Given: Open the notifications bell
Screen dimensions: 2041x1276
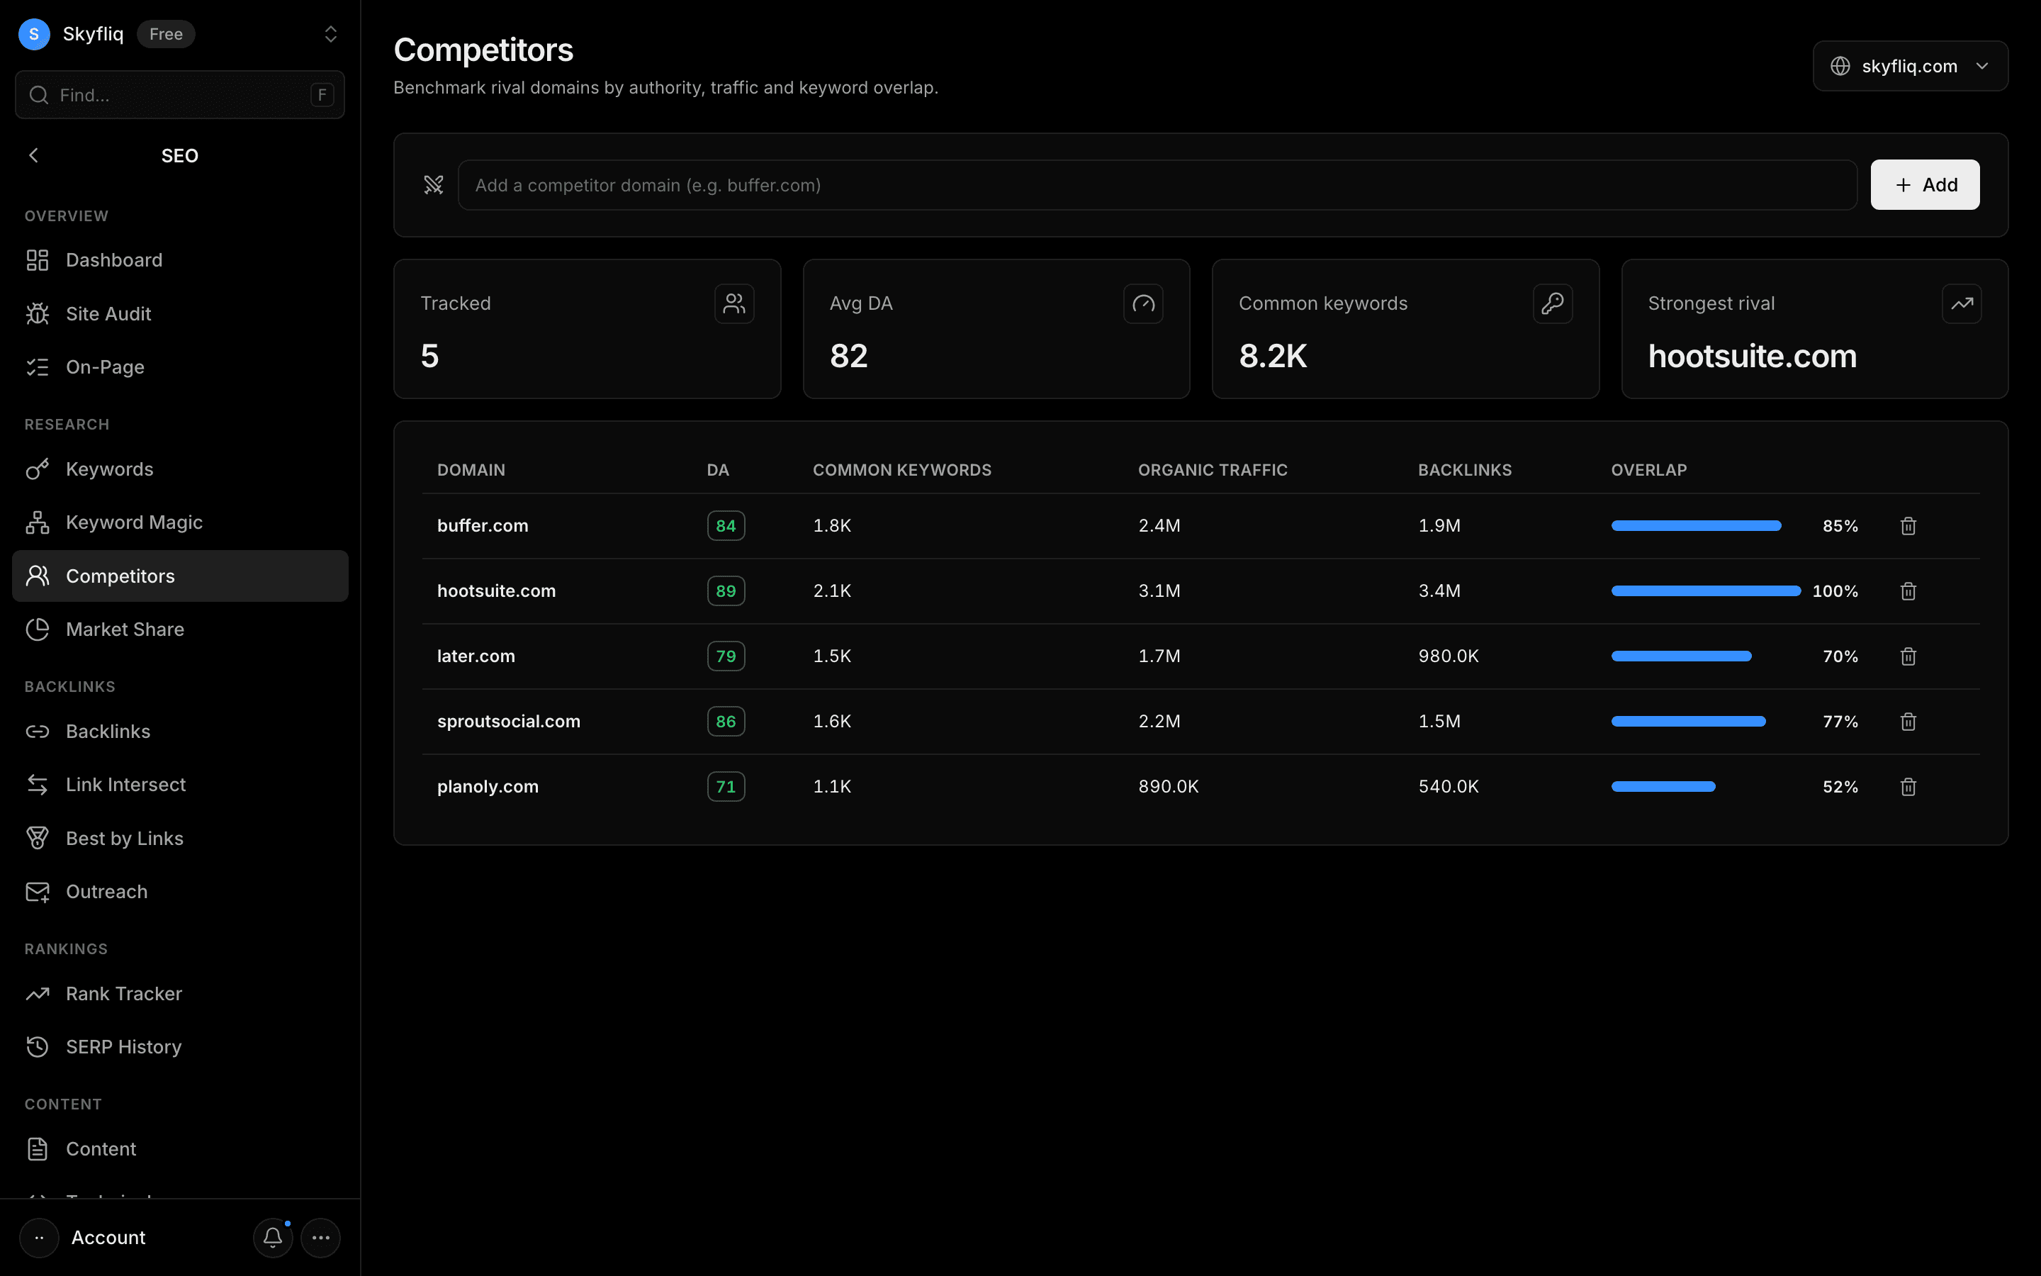Looking at the screenshot, I should [x=272, y=1237].
